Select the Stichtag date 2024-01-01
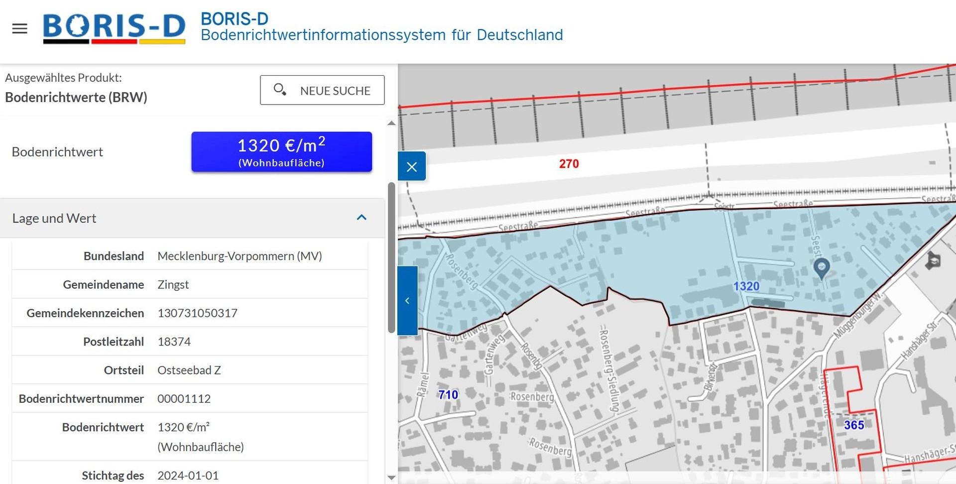 188,476
